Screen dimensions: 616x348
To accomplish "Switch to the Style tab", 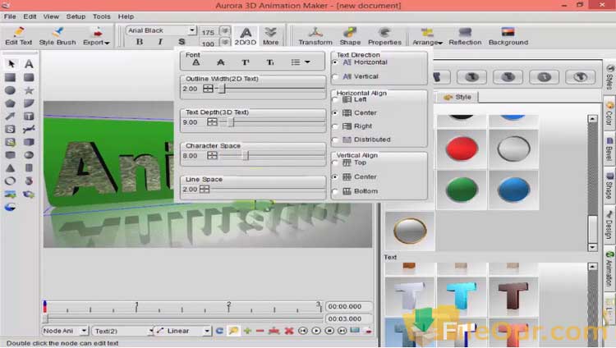I will point(457,97).
